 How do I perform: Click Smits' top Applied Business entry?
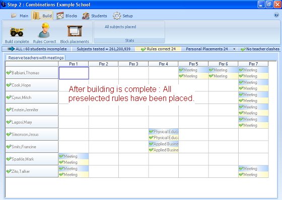[164, 144]
